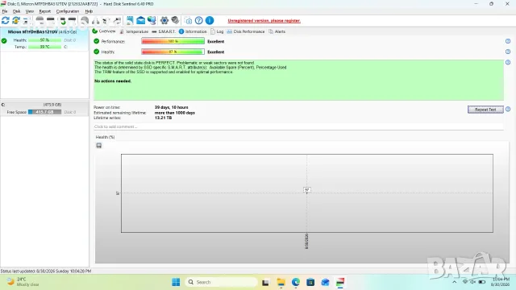Switch to the Information tab
The image size is (516, 290).
[x=193, y=31]
